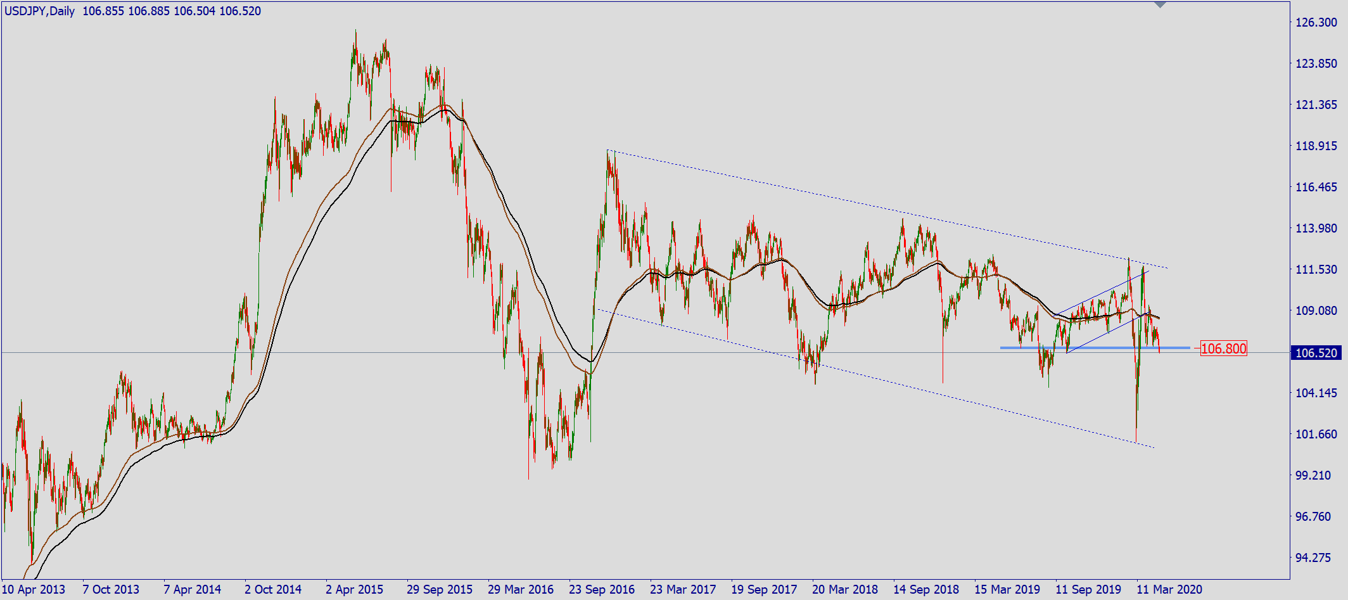This screenshot has height=600, width=1348.
Task: Select the red 106.800 price label
Action: (x=1224, y=348)
